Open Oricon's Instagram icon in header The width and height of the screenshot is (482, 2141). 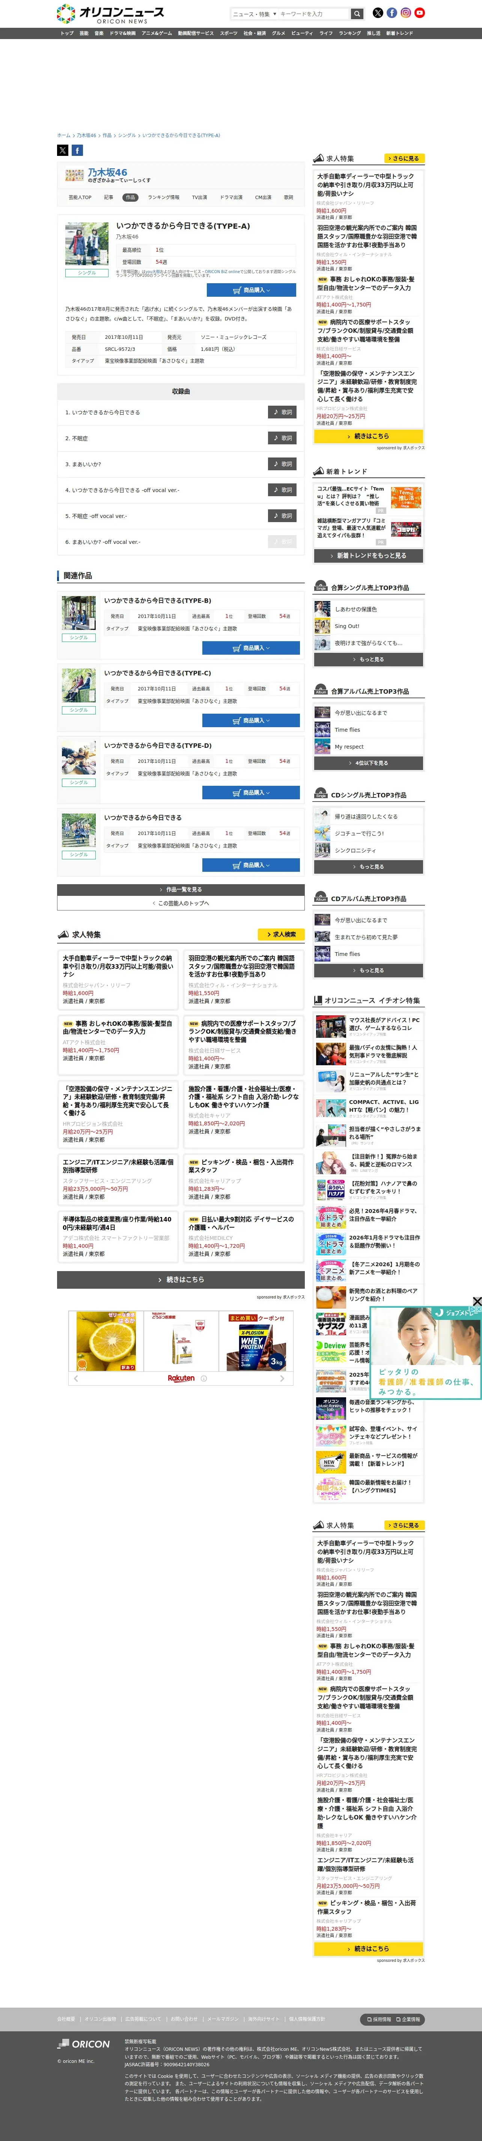point(405,12)
